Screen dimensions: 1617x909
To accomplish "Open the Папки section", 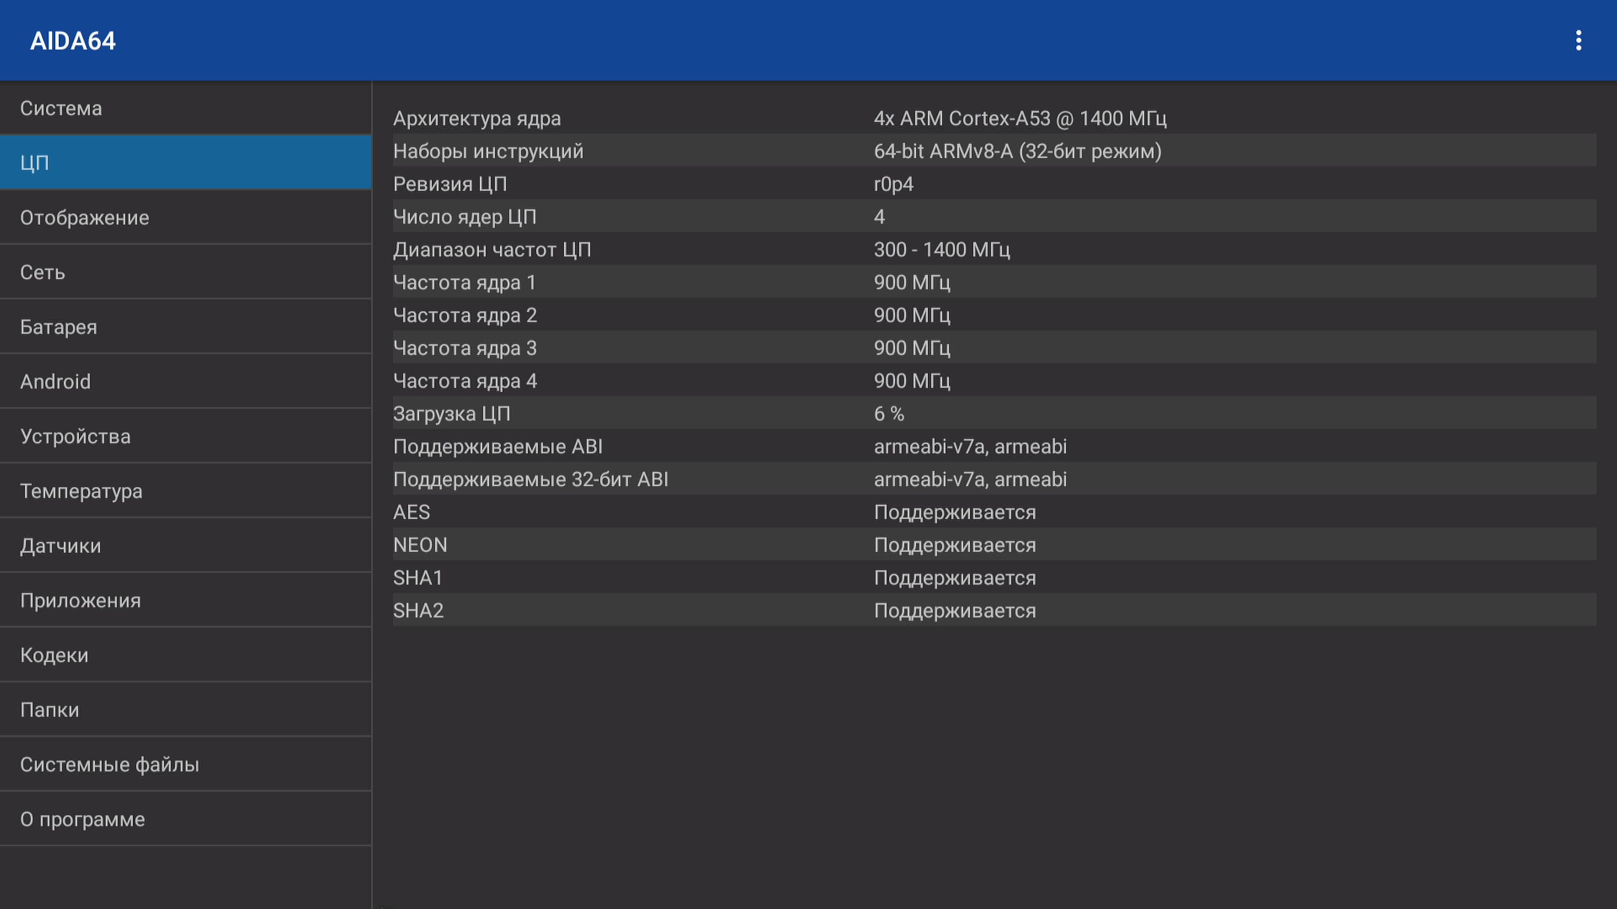I will point(185,709).
